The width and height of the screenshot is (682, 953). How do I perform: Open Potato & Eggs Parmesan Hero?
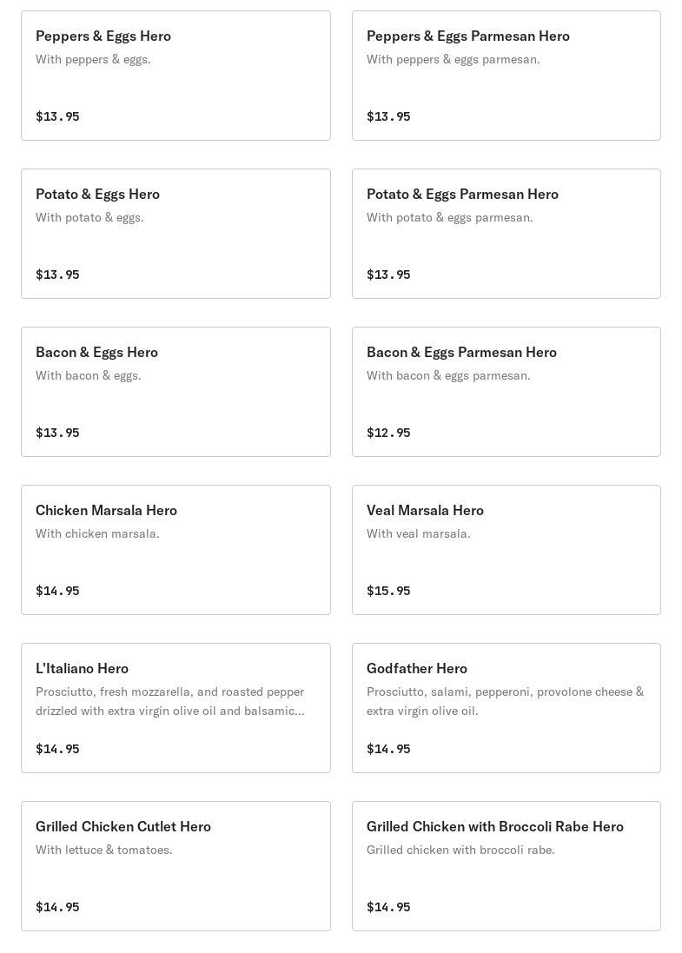click(x=506, y=234)
